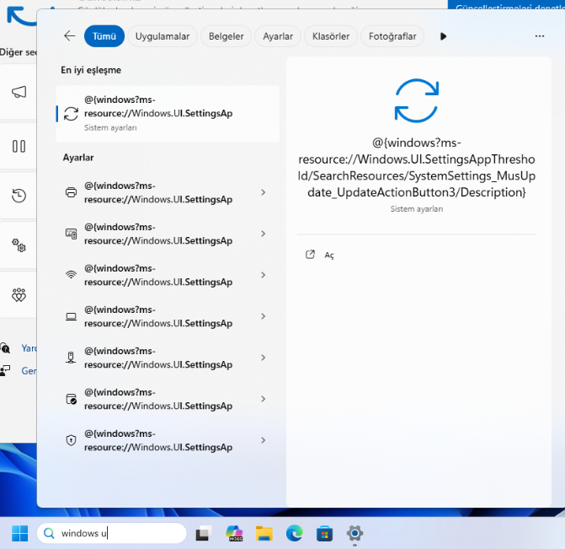Viewport: 565px width, 549px height.
Task: Go back with the left arrow in search panel
Action: tap(70, 35)
